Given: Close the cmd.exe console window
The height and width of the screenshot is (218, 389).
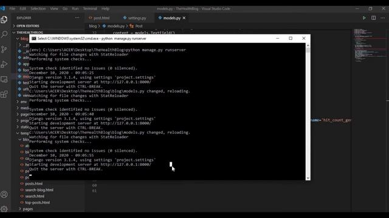Looking at the screenshot, I should [x=304, y=38].
